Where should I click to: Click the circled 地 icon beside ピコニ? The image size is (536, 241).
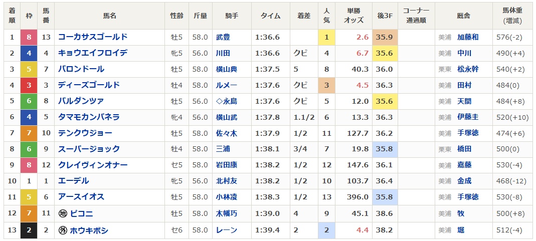[63, 214]
